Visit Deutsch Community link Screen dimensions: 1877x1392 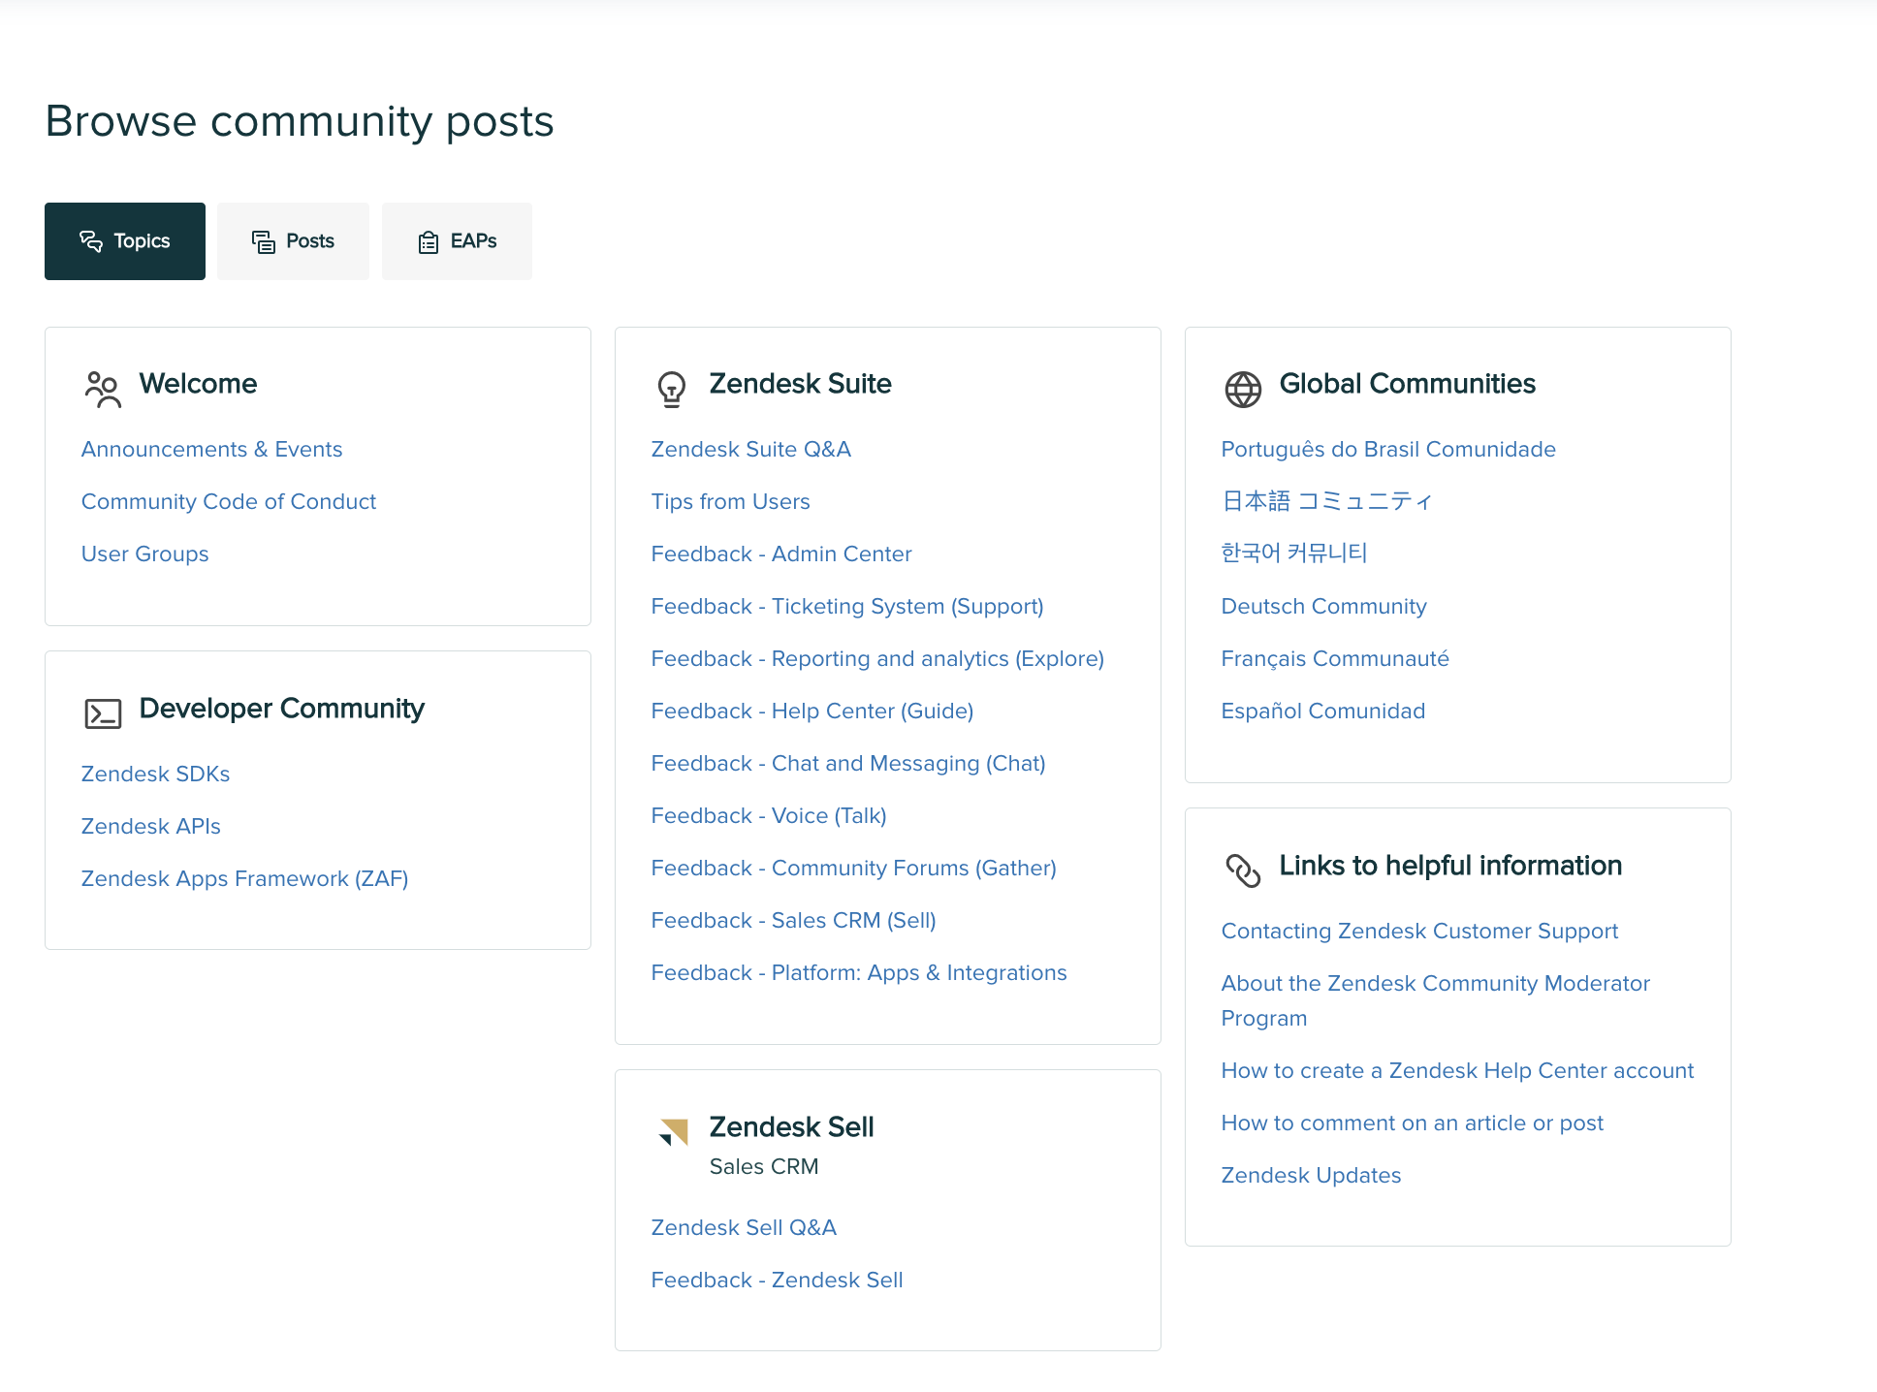(x=1323, y=607)
